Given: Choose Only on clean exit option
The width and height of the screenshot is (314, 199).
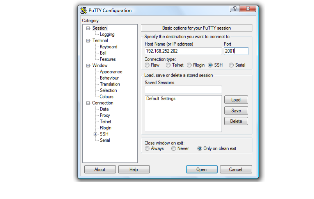Looking at the screenshot, I should pyautogui.click(x=200, y=149).
